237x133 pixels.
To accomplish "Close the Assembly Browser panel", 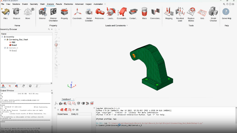I will pos(52,29).
